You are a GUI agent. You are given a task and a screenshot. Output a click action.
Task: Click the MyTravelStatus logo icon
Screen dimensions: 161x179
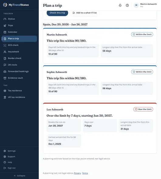click(x=5, y=5)
